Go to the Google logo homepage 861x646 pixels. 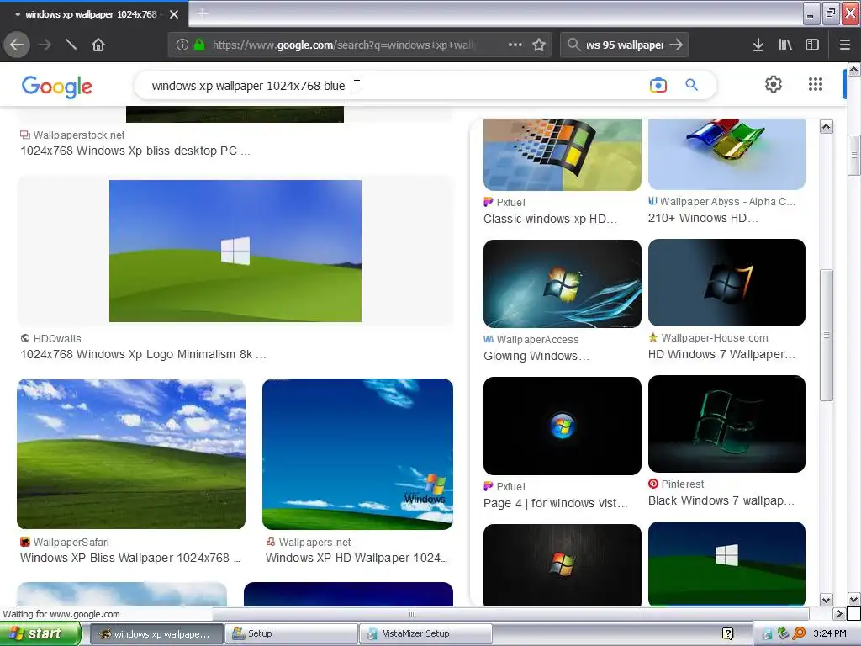(x=57, y=87)
